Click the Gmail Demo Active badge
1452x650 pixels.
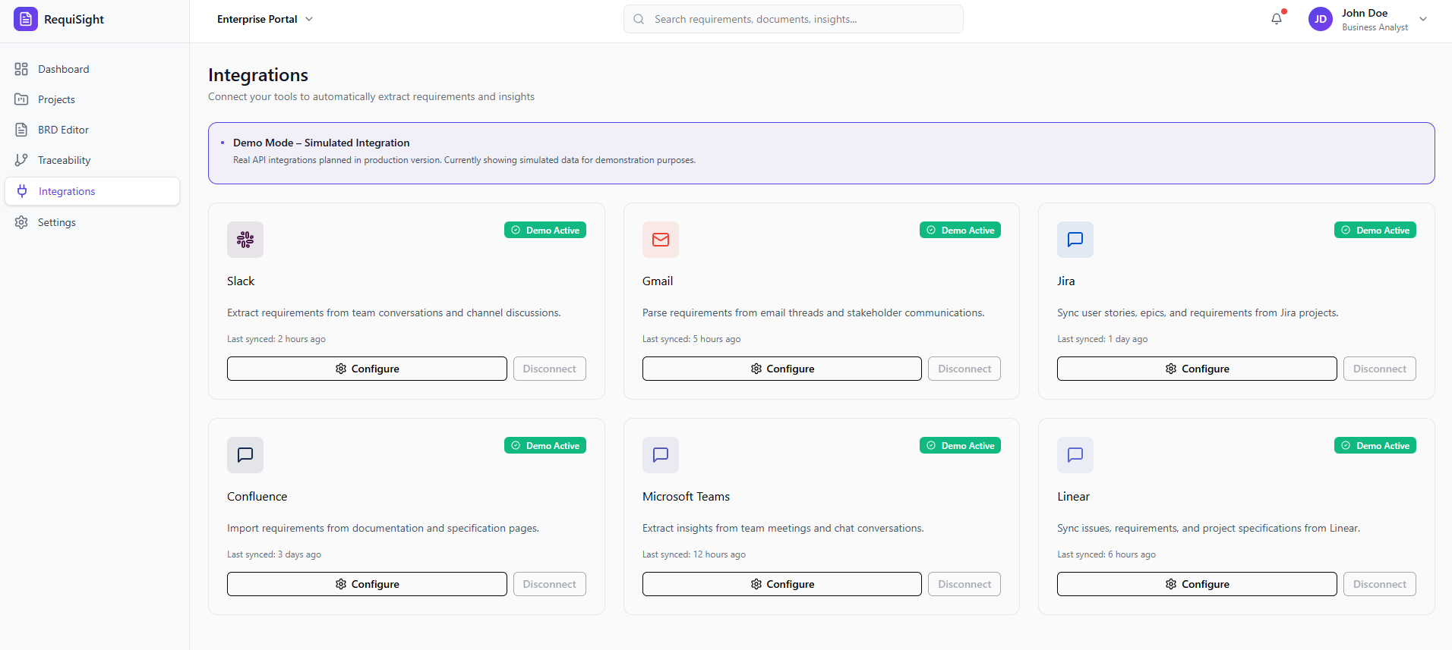coord(960,230)
